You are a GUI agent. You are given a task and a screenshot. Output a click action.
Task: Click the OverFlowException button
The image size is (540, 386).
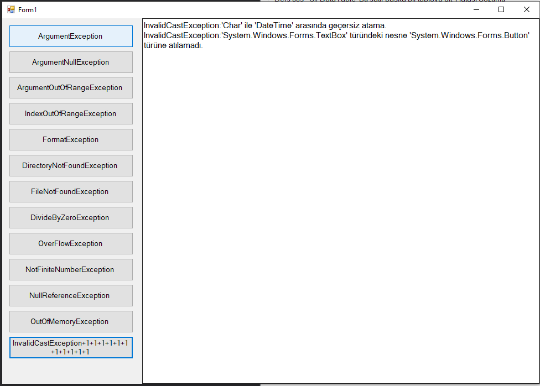[x=71, y=243]
